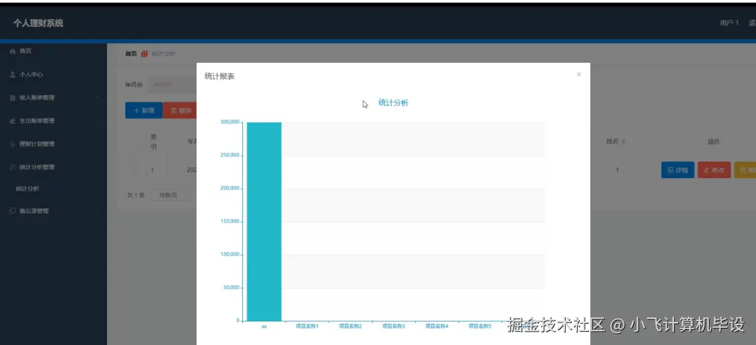Click the 统计分析 chart title
756x345 pixels.
pos(394,103)
